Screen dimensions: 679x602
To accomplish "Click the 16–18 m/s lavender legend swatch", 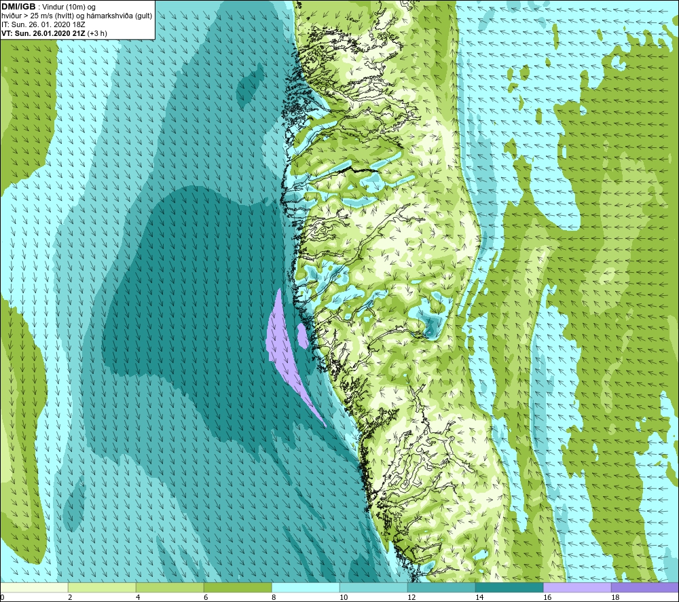I will point(577,587).
